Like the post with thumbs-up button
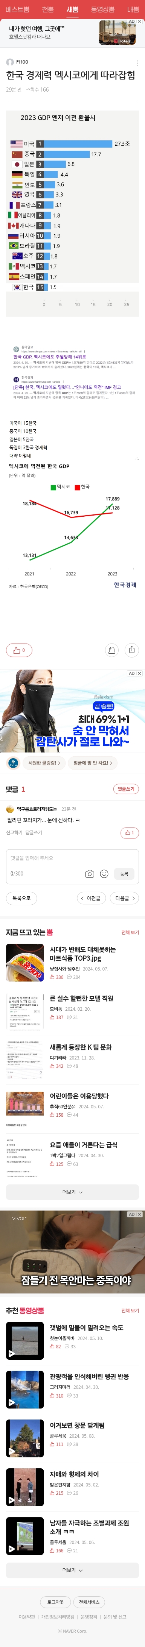 [x=19, y=650]
